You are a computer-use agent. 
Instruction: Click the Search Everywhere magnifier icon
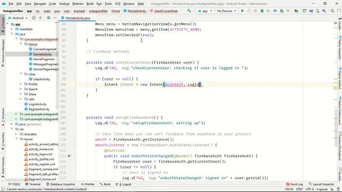(x=332, y=11)
